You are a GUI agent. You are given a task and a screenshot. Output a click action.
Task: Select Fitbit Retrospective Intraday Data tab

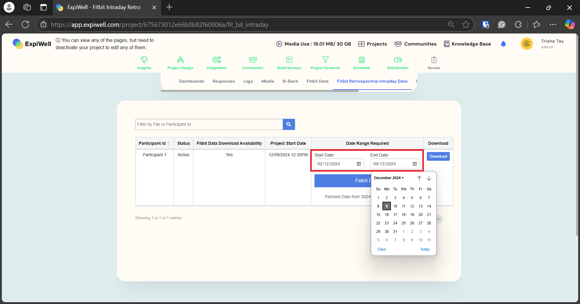[x=372, y=81]
